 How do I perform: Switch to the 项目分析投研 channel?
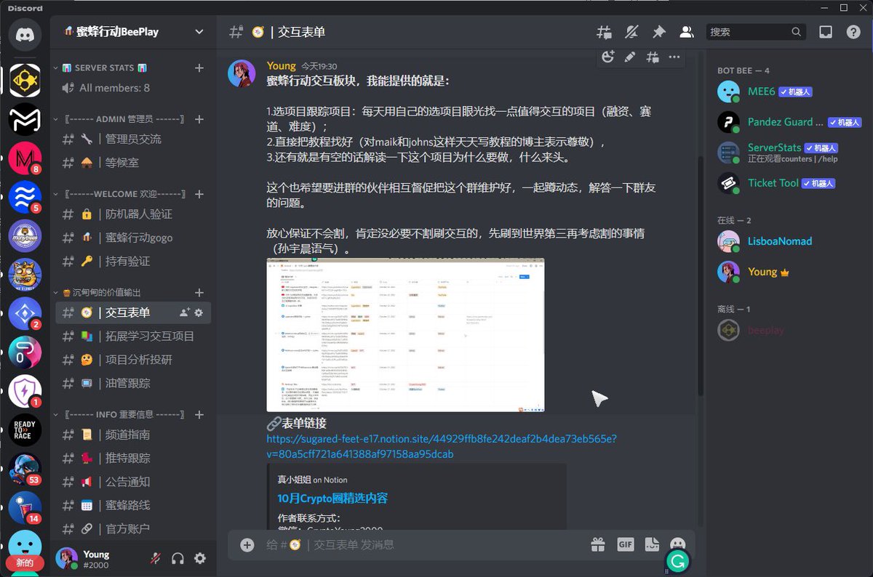[113, 360]
